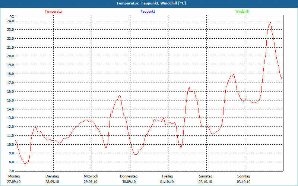This screenshot has width=298, height=186.
Task: Click the Mittwoch day label
Action: pyautogui.click(x=91, y=176)
